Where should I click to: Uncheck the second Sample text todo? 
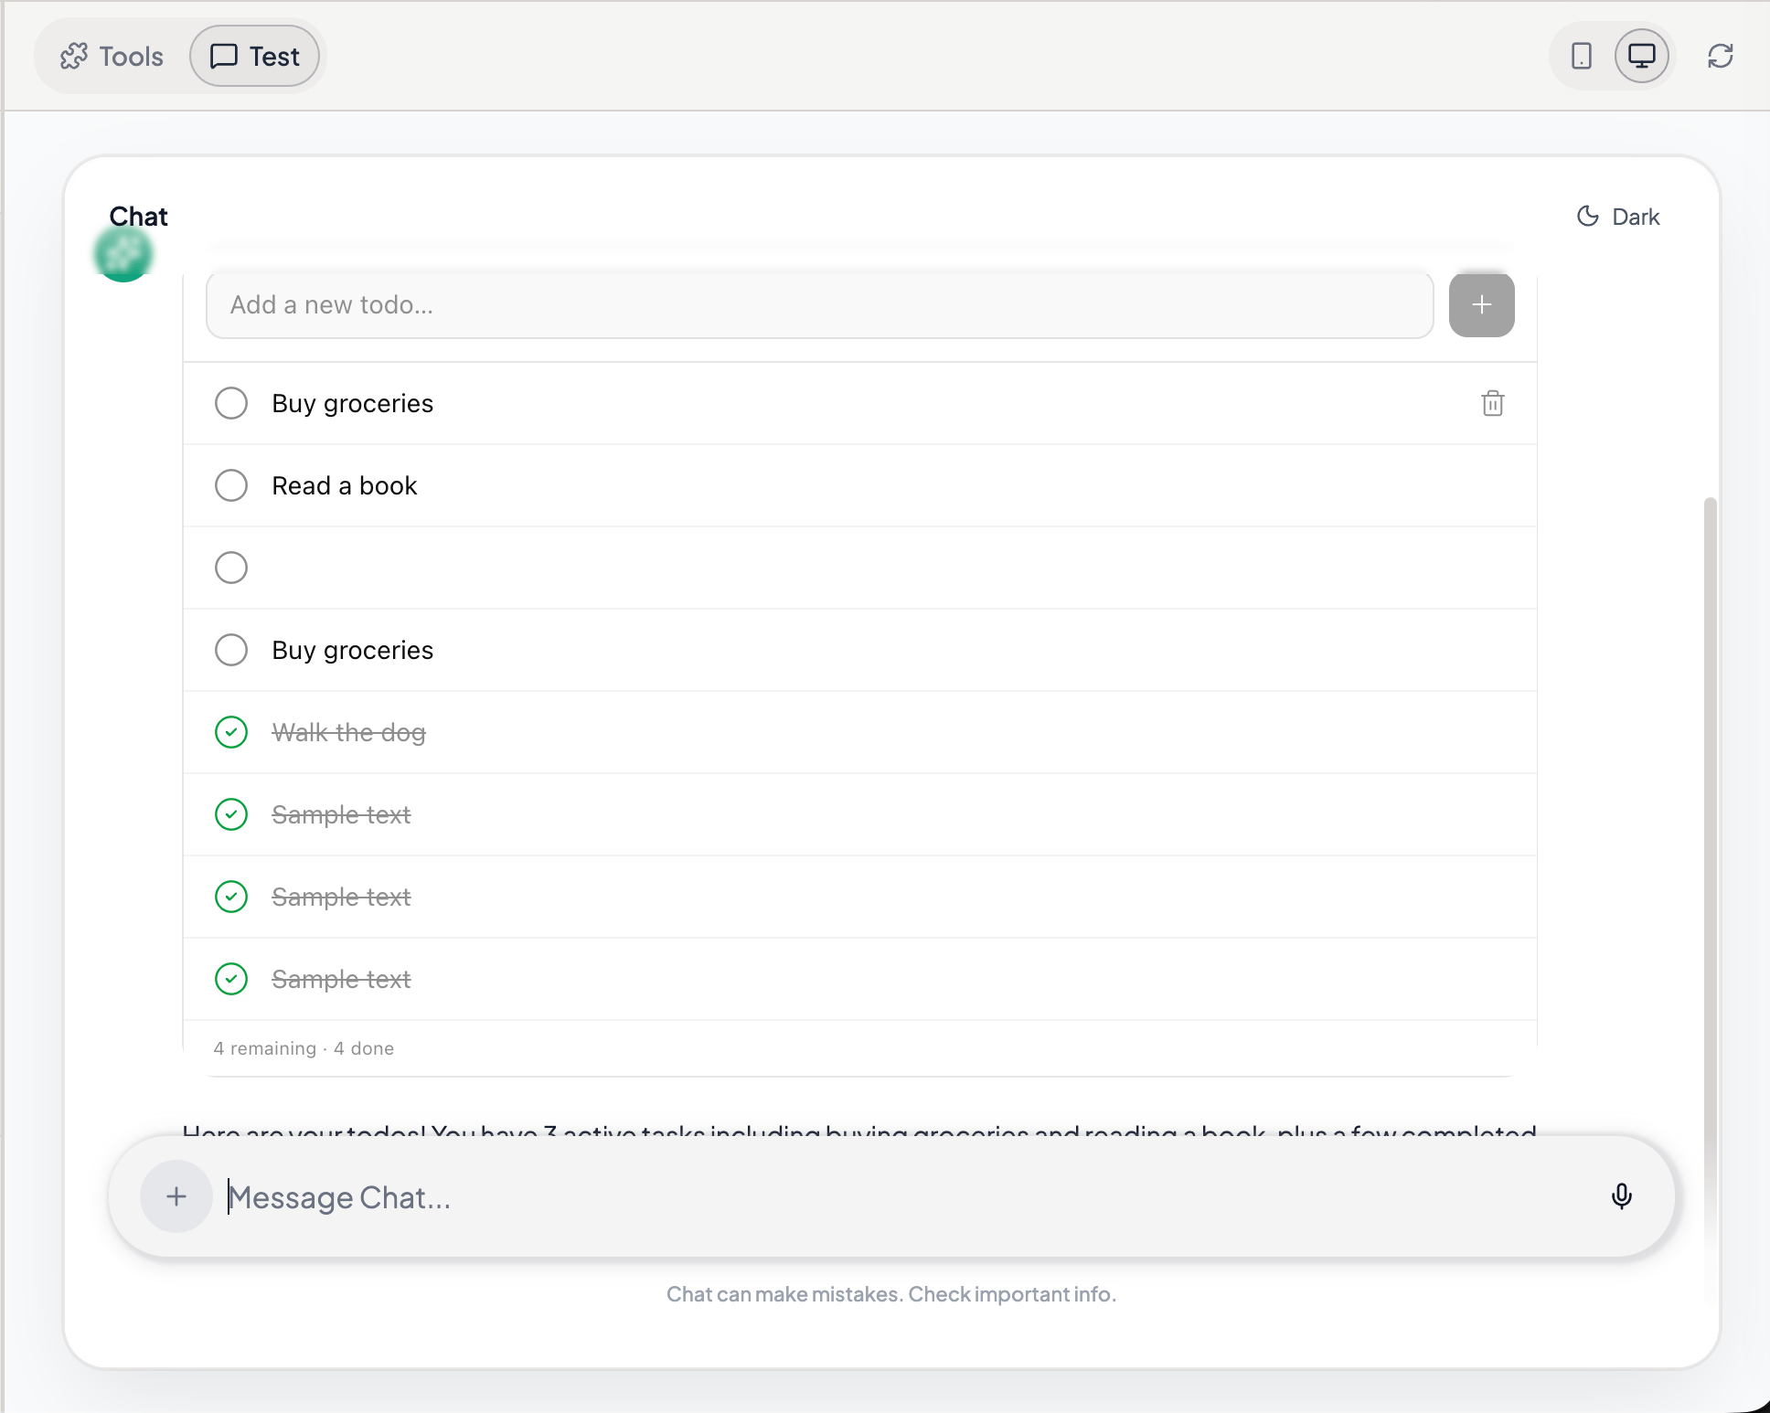[231, 897]
